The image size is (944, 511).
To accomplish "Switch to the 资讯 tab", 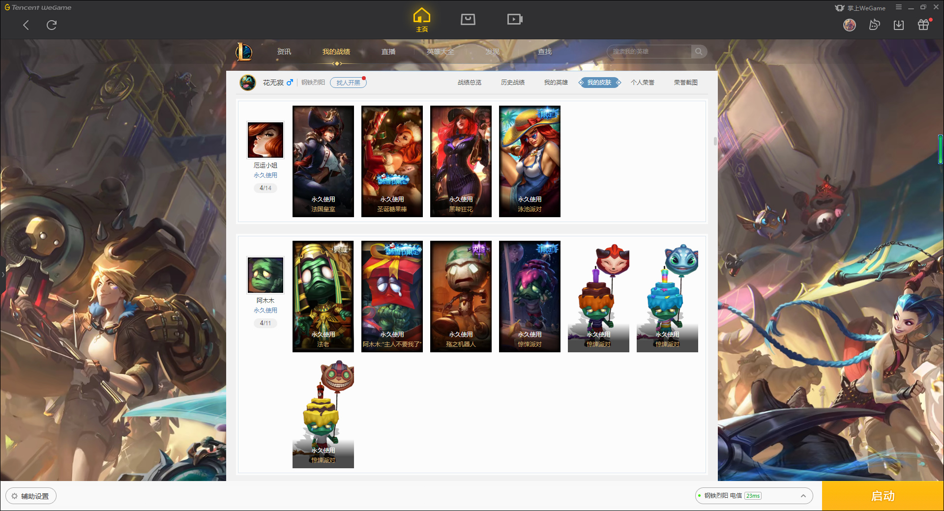I will (284, 52).
